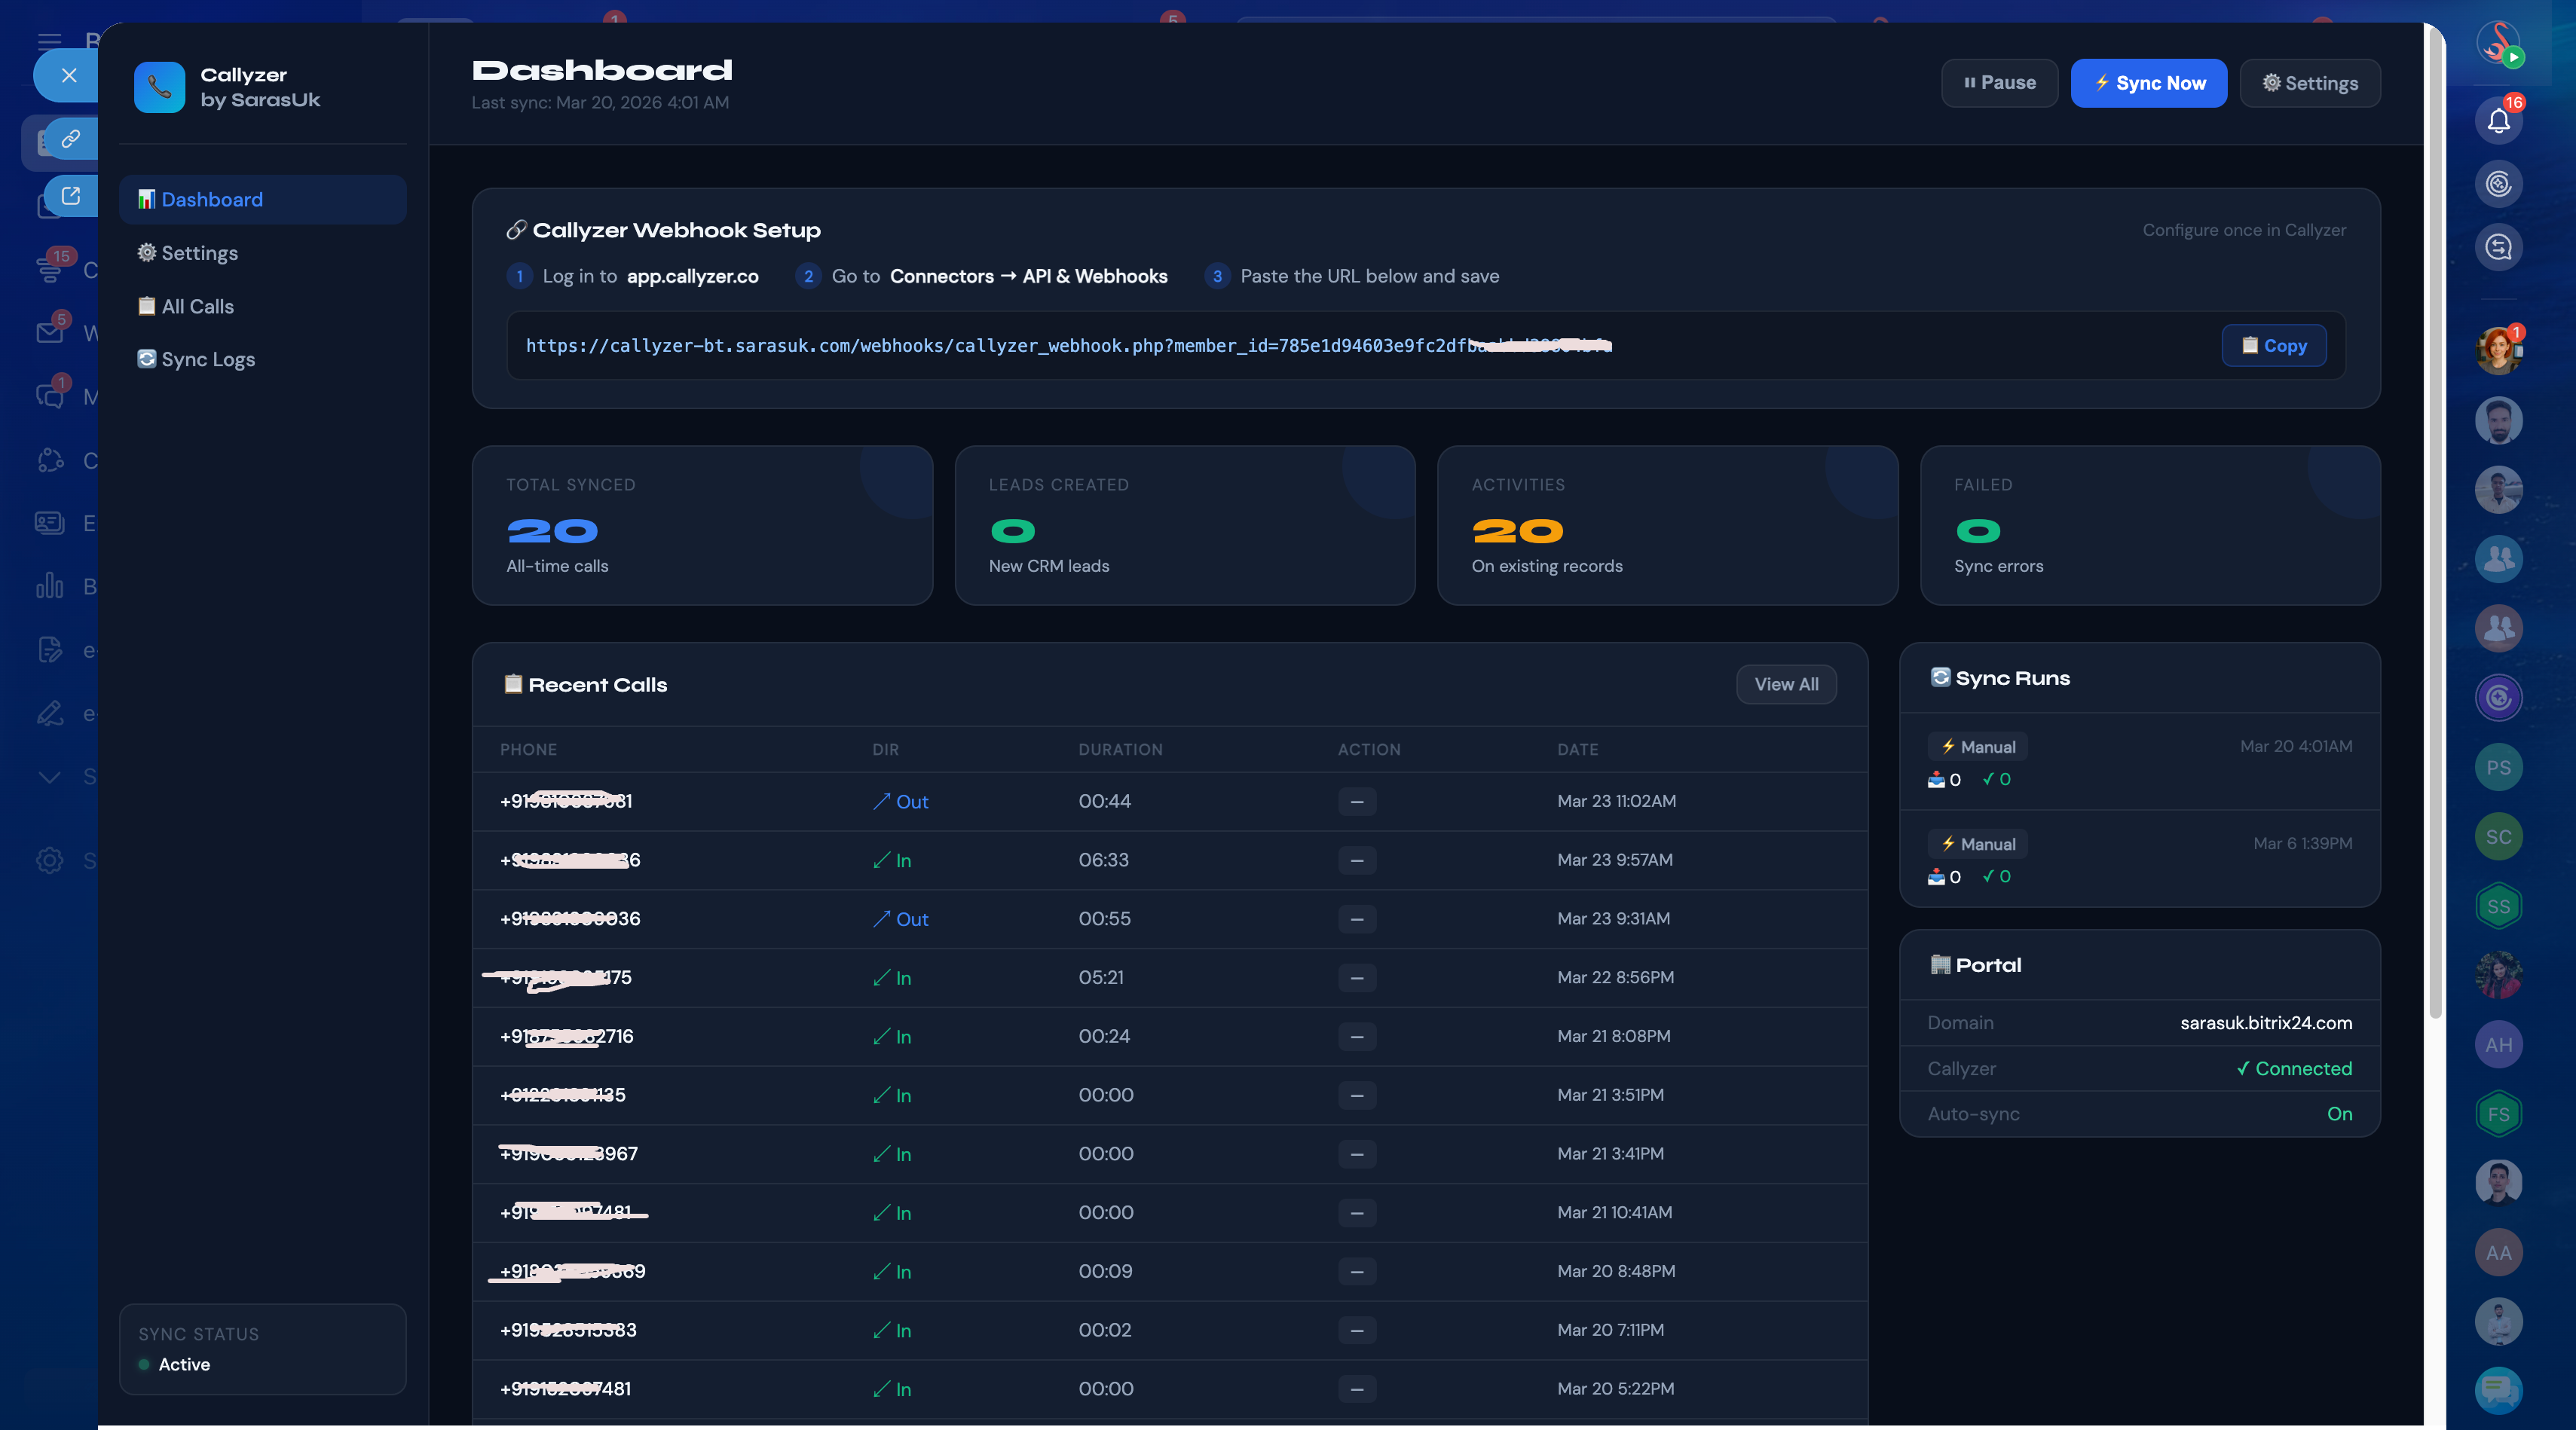The width and height of the screenshot is (2576, 1430).
Task: Click the FS hexagon avatar icon
Action: point(2498,1114)
